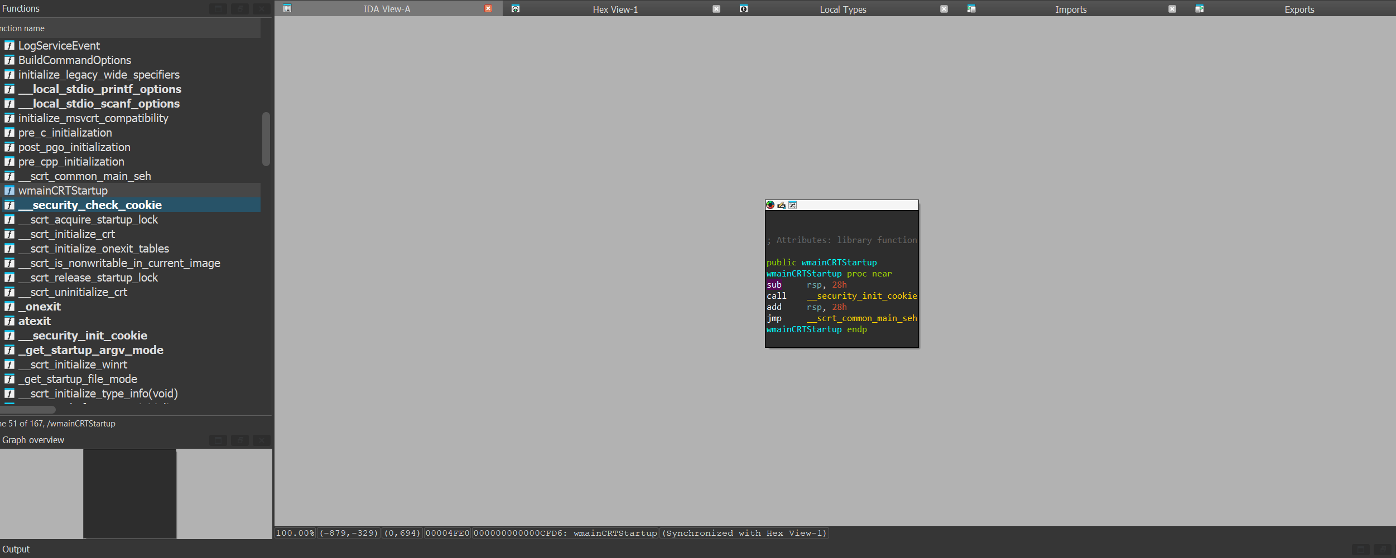Image resolution: width=1396 pixels, height=558 pixels.
Task: Click the pencil edit icon on graph node
Action: pyautogui.click(x=781, y=205)
